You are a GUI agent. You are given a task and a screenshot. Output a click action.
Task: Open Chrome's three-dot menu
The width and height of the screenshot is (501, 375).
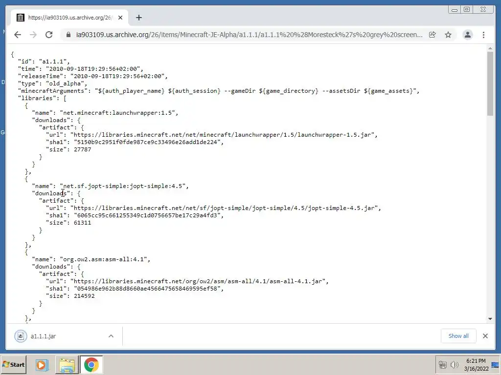pos(483,35)
